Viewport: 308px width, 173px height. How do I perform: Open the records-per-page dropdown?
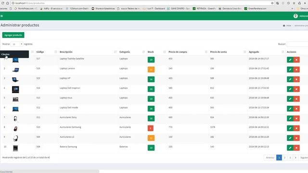17,44
